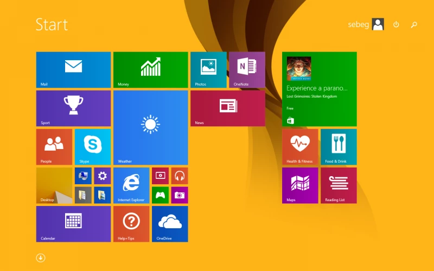434x271 pixels.
Task: Open the sebeg user account menu
Action: click(366, 24)
